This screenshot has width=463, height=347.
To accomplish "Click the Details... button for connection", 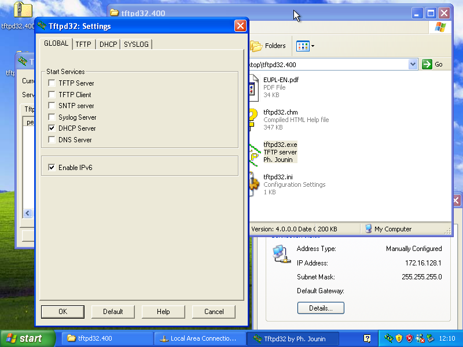I will tap(321, 308).
